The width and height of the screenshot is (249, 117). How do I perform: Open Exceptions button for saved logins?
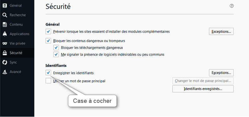(x=221, y=73)
